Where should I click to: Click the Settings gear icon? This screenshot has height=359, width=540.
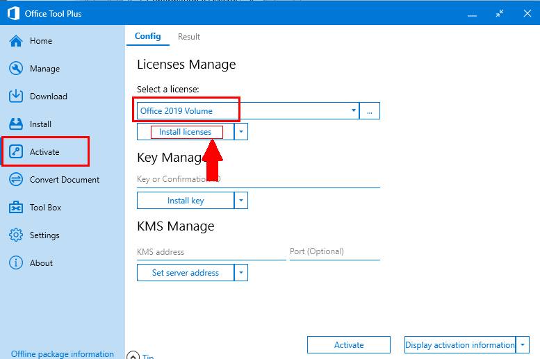pos(16,235)
